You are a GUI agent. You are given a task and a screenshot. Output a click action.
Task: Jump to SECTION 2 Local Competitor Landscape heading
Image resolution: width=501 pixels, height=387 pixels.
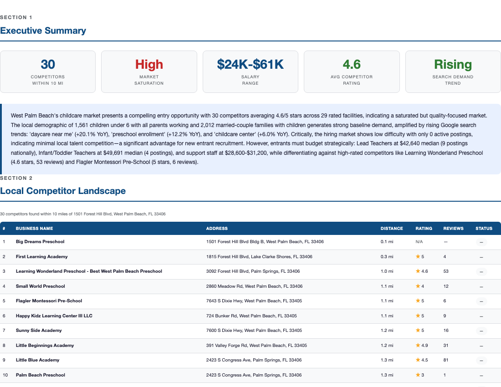coord(63,191)
